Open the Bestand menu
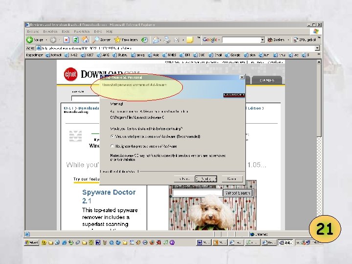The height and width of the screenshot is (264, 352). (33, 31)
